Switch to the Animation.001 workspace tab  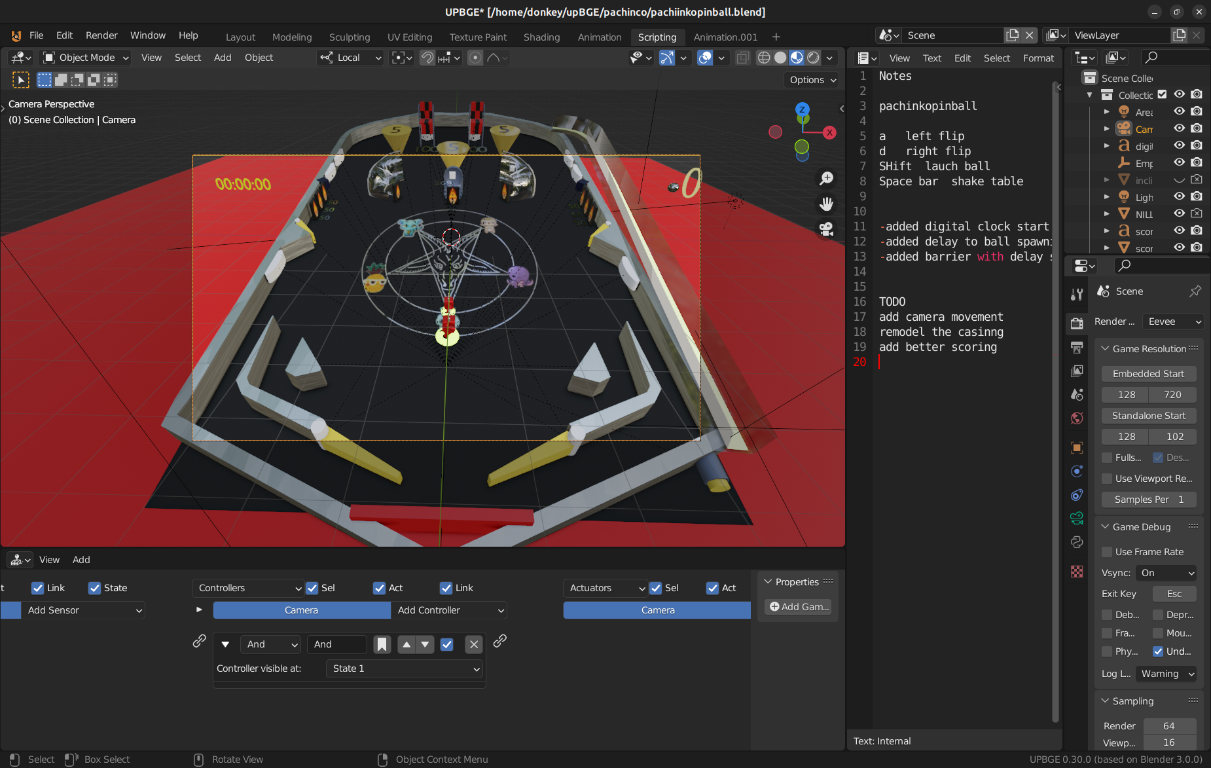pos(725,37)
